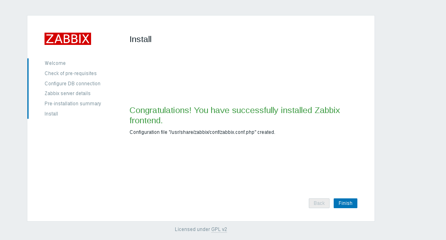
Task: Click the red ZABBIX logo
Action: tap(68, 39)
